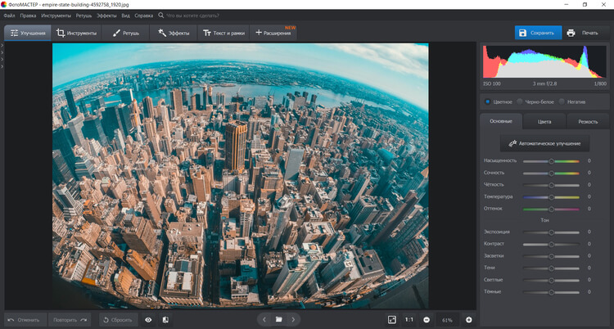614x329 pixels.
Task: Select the Негатив radio button
Action: pos(561,101)
